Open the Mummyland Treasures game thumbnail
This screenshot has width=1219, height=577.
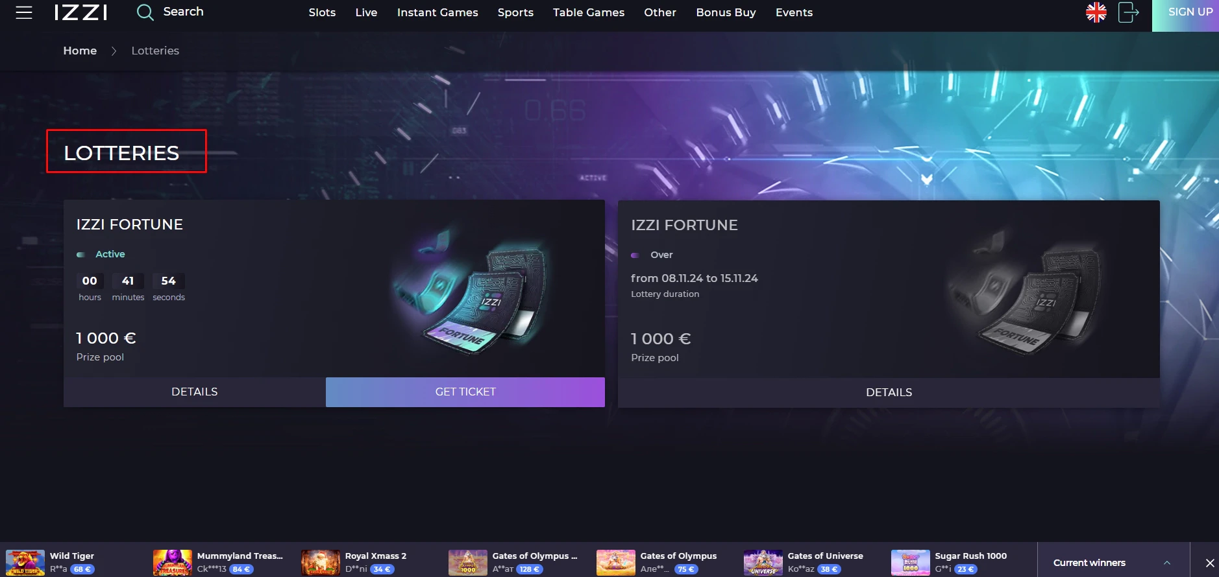pyautogui.click(x=173, y=563)
